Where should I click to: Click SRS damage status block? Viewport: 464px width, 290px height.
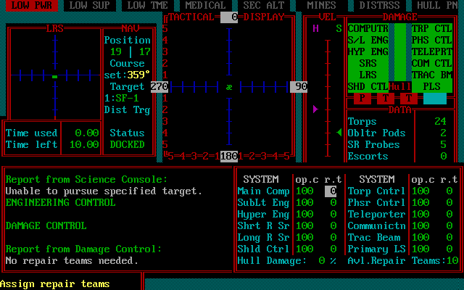[368, 63]
